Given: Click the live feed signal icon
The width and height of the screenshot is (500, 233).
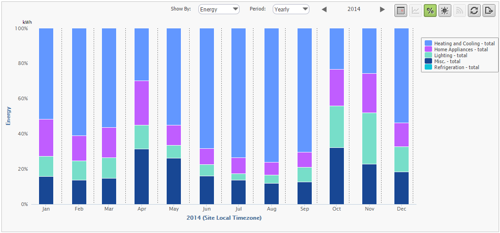Looking at the screenshot, I should (x=460, y=11).
